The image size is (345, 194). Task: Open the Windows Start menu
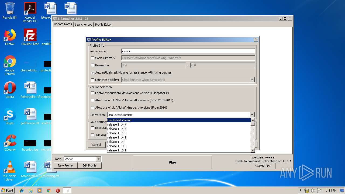pos(7,190)
